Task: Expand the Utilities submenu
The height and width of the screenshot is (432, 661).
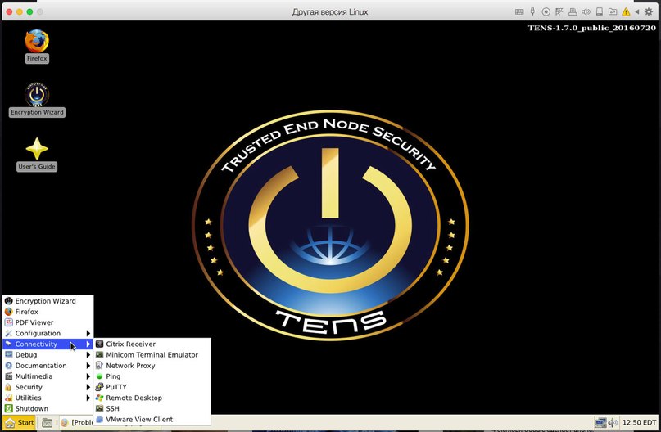Action: pyautogui.click(x=48, y=398)
